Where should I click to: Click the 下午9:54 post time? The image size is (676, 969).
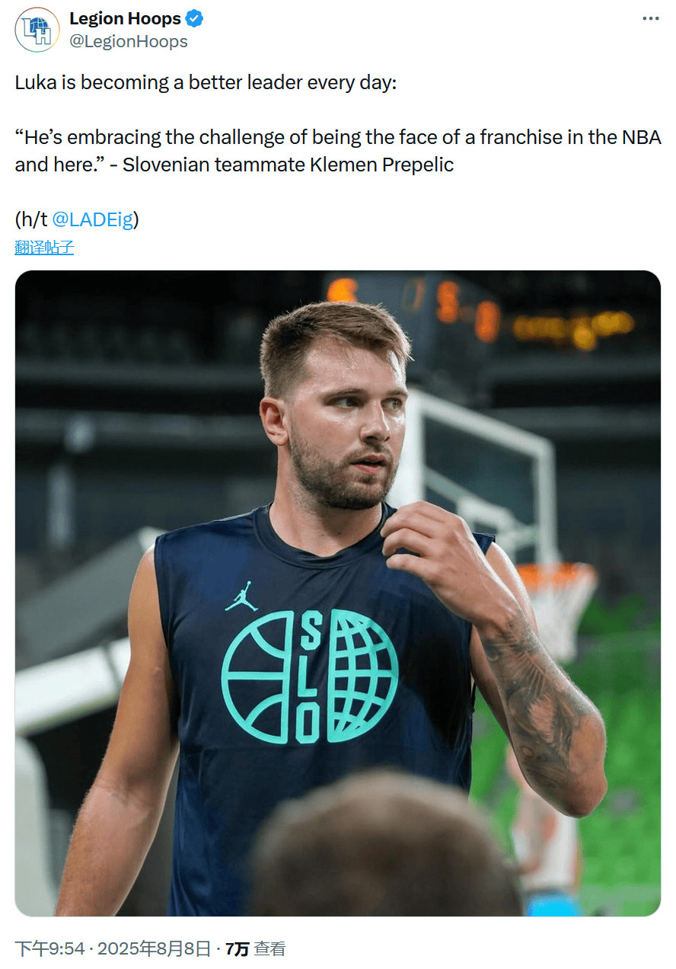(x=49, y=948)
